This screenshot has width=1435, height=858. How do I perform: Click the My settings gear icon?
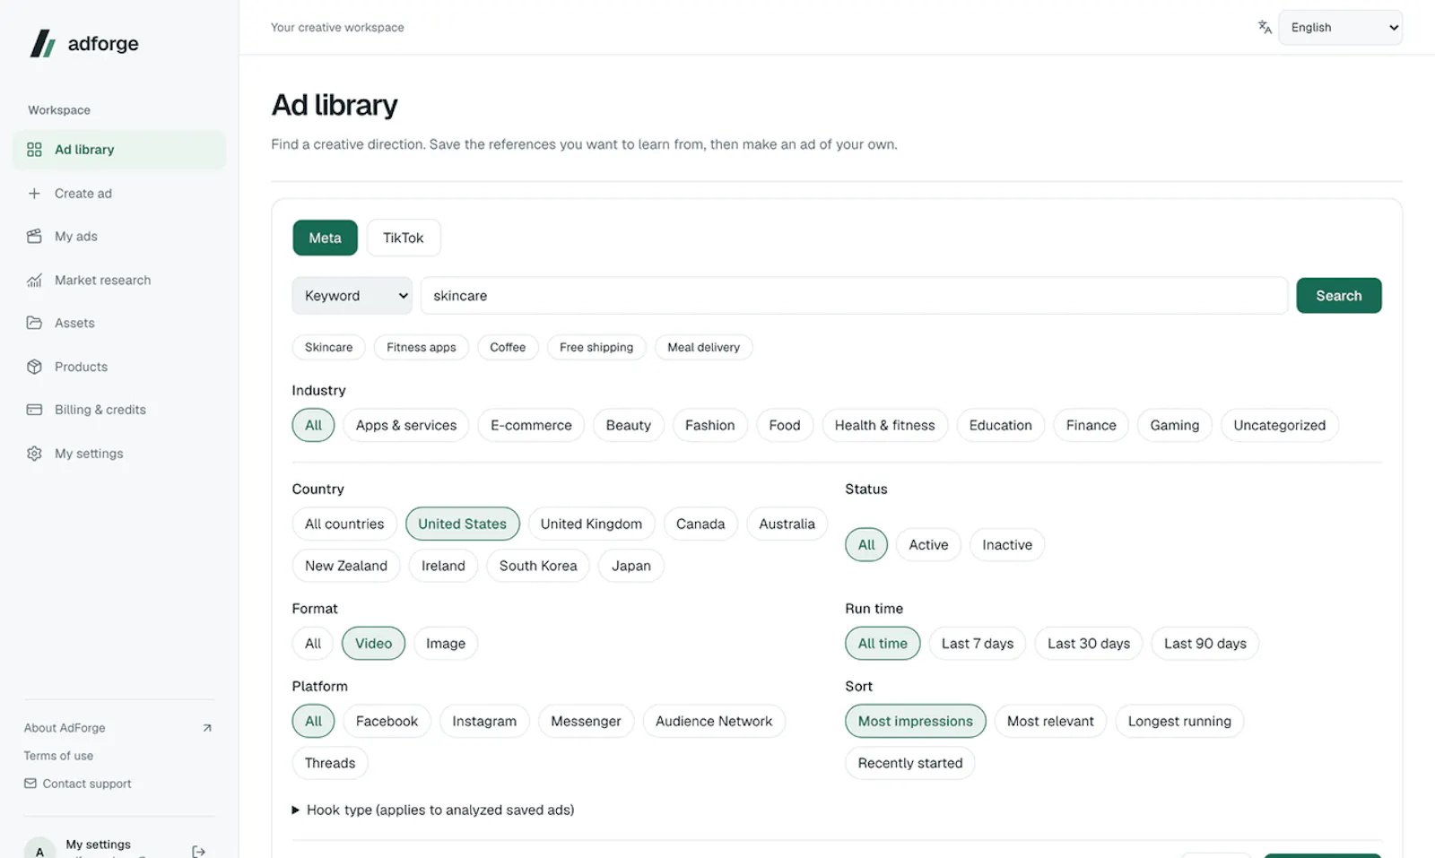pos(34,454)
